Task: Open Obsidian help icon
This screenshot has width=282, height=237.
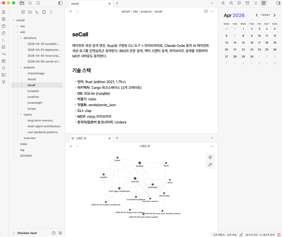Action: 53,233
